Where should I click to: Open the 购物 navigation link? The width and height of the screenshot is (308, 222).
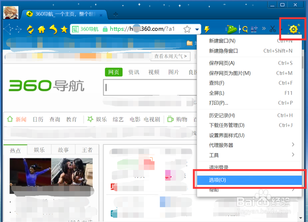181,119
